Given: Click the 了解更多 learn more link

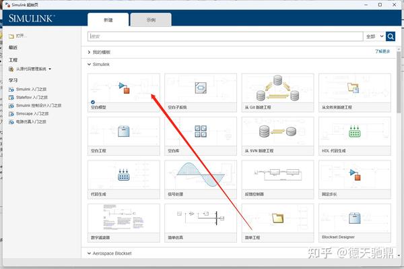Looking at the screenshot, I should (x=382, y=51).
